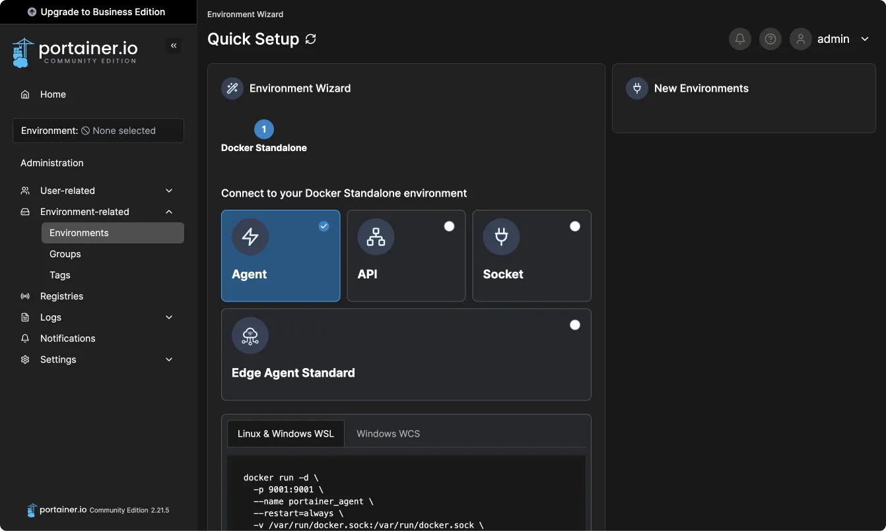The width and height of the screenshot is (886, 531).
Task: Click the upgrade arrow icon in the top banner
Action: coord(32,12)
